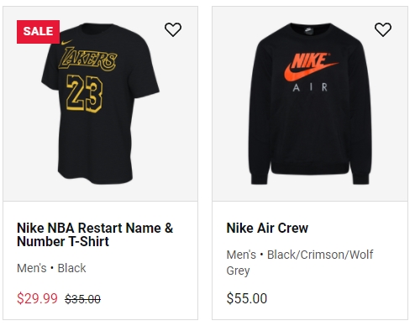
Task: Open the Nike NBA Restart Name & Number T-Shirt link
Action: (x=95, y=234)
